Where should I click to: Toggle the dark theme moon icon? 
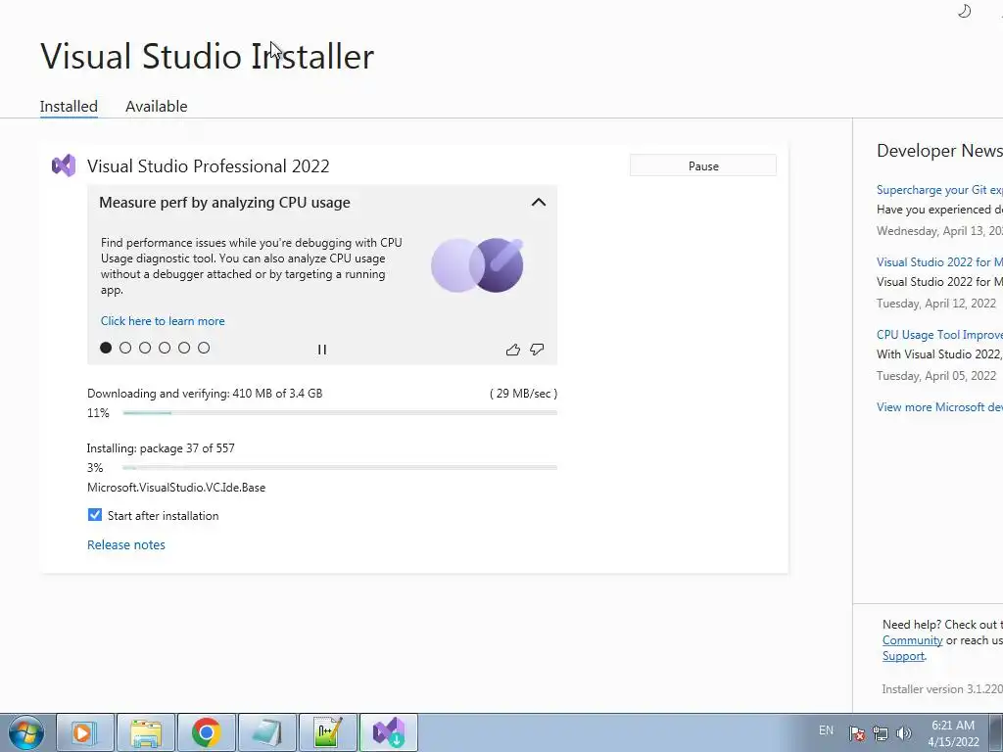coord(964,11)
